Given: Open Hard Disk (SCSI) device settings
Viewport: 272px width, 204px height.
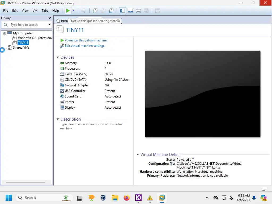Looking at the screenshot, I should coord(76,74).
